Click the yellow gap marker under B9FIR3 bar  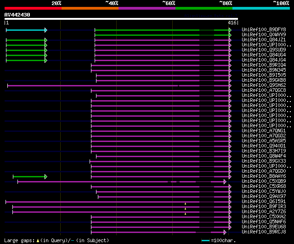[x=185, y=209]
